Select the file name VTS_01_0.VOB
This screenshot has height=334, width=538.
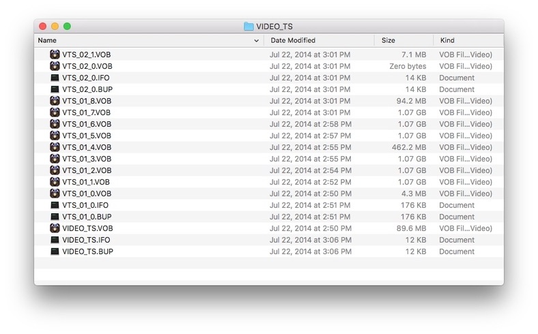pos(87,194)
